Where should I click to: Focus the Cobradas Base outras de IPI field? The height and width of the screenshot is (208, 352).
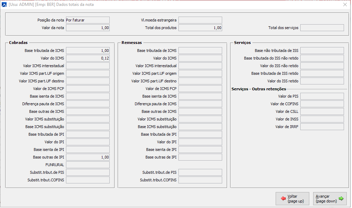click(87, 157)
